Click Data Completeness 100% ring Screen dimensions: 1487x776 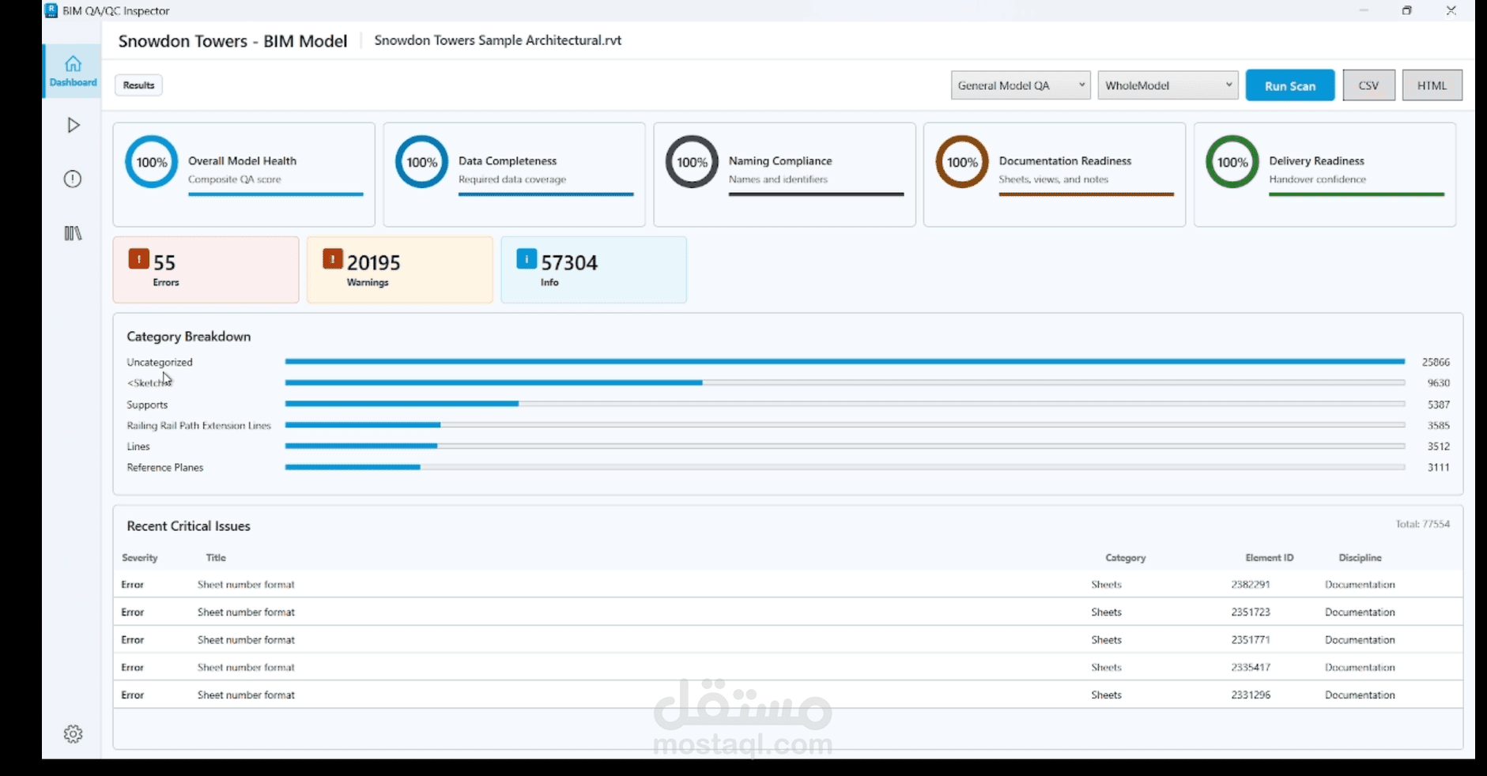(421, 162)
